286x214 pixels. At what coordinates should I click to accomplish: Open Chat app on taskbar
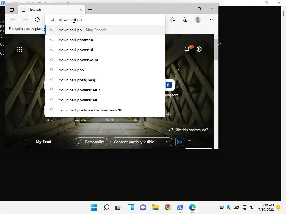click(143, 207)
